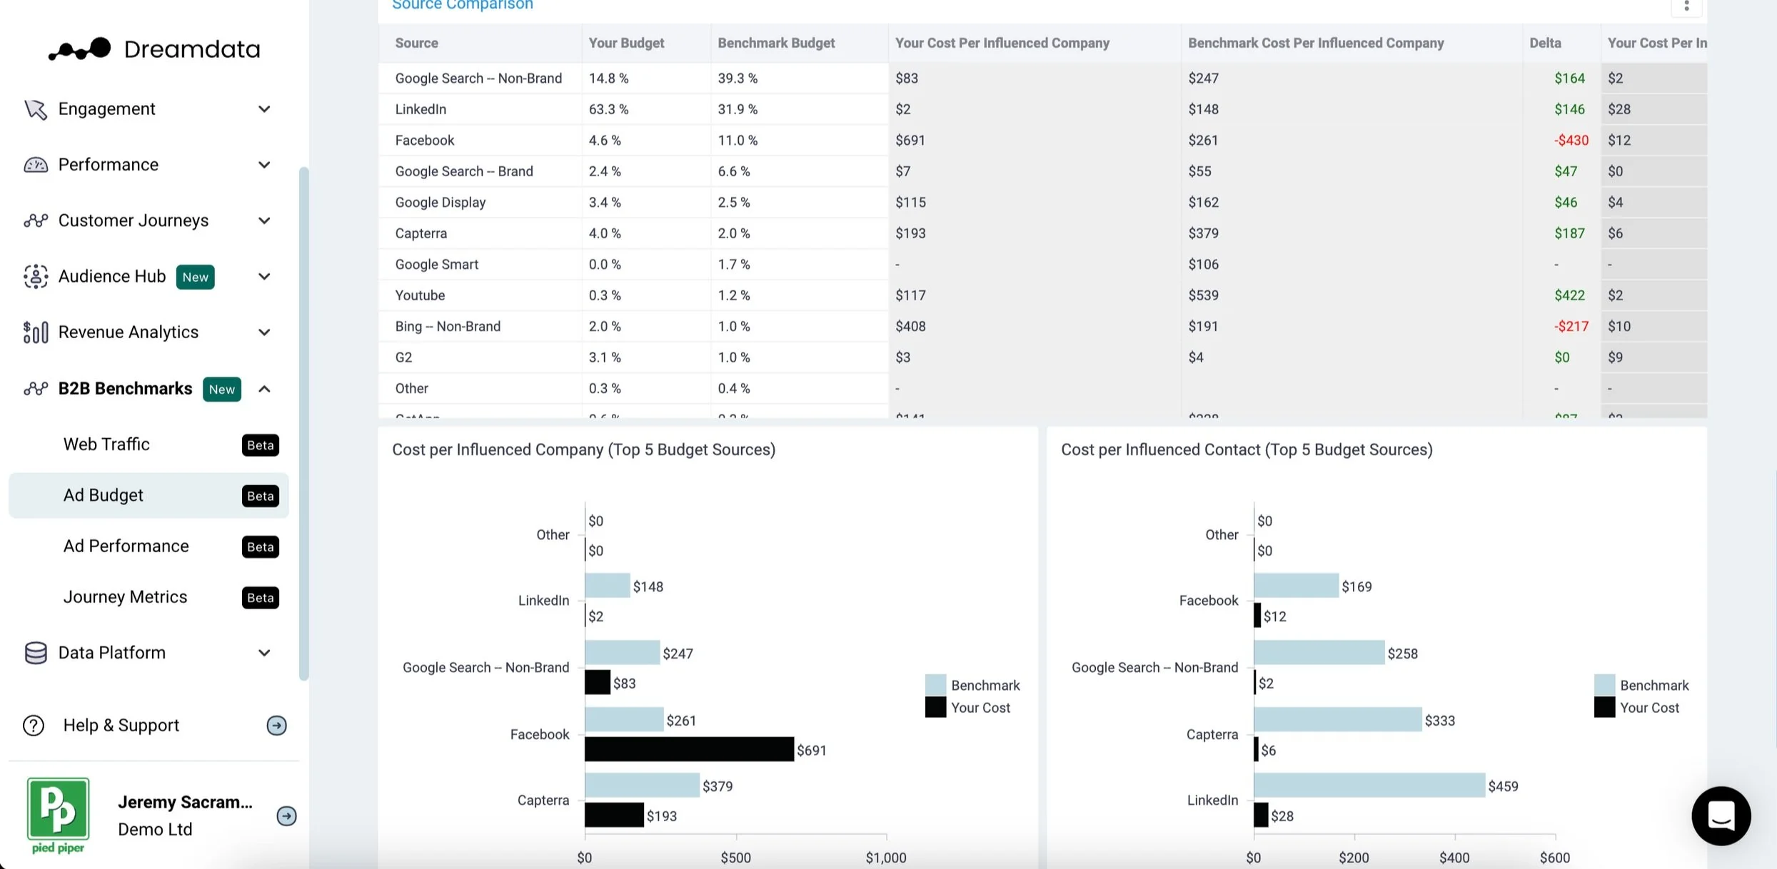Click the Dreamdata logo icon
This screenshot has width=1777, height=869.
80,49
